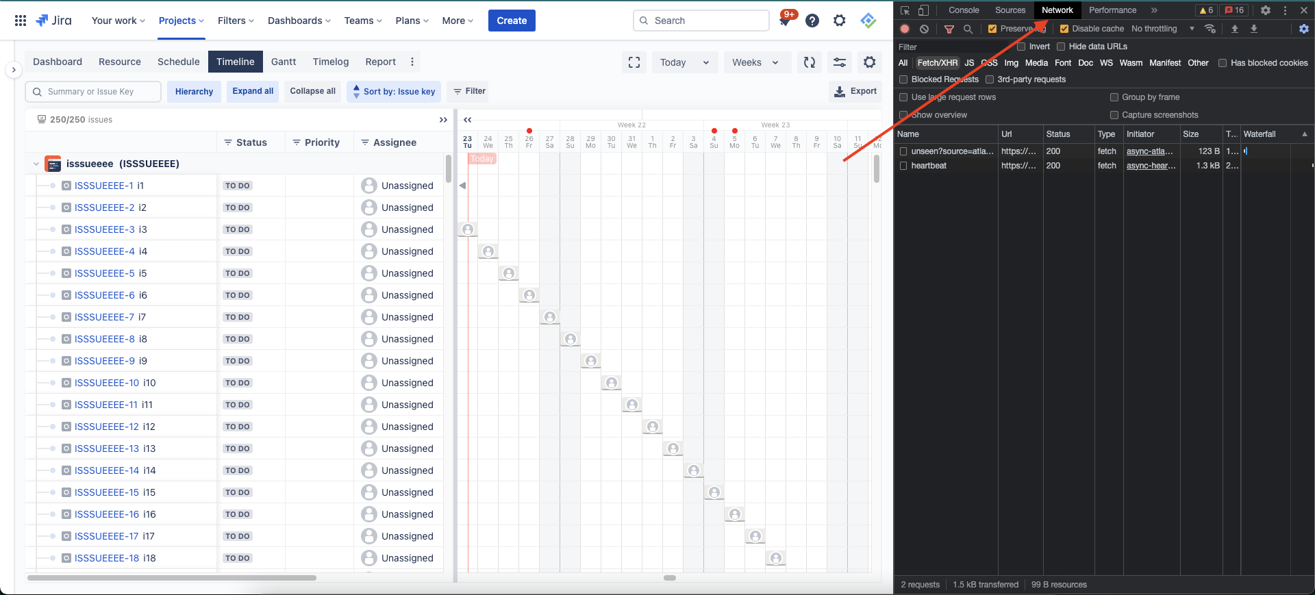Enable the Invert filter checkbox

pos(1021,47)
